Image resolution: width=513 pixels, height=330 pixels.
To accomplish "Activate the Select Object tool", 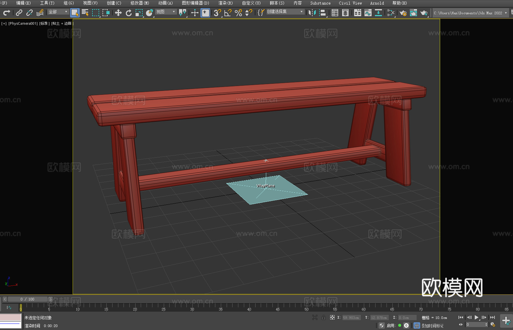I will click(75, 13).
